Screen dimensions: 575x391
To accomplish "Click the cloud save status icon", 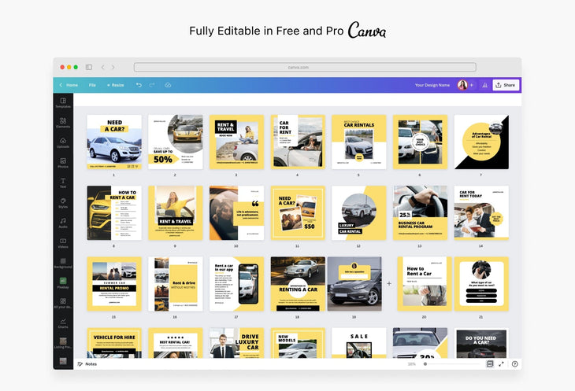I will click(x=167, y=85).
